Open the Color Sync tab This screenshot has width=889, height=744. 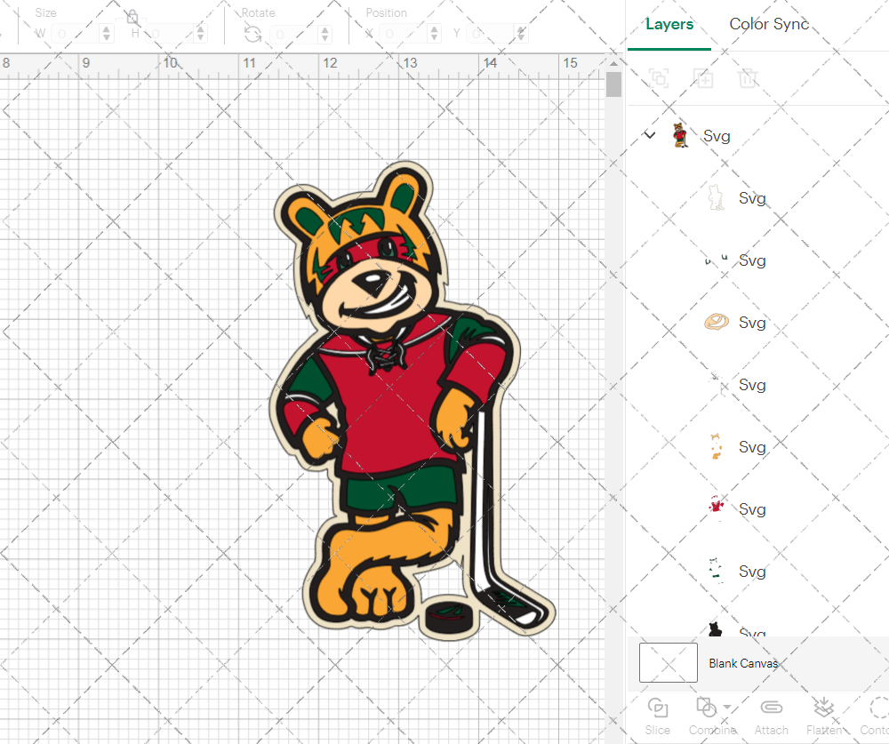pyautogui.click(x=769, y=24)
